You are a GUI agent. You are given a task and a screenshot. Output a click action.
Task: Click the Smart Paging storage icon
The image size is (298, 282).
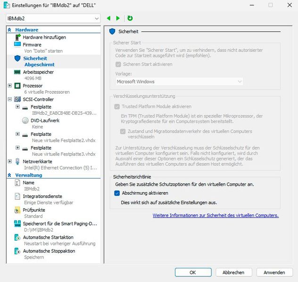click(x=17, y=224)
